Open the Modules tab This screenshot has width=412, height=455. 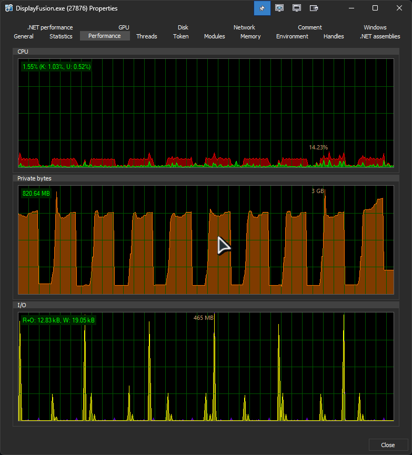pos(214,36)
